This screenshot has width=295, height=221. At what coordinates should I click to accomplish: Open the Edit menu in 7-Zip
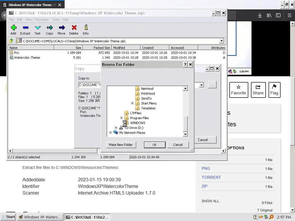point(20,20)
